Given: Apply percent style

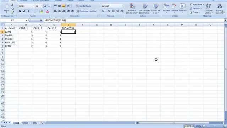Looking at the screenshot, I should tap(109, 11).
